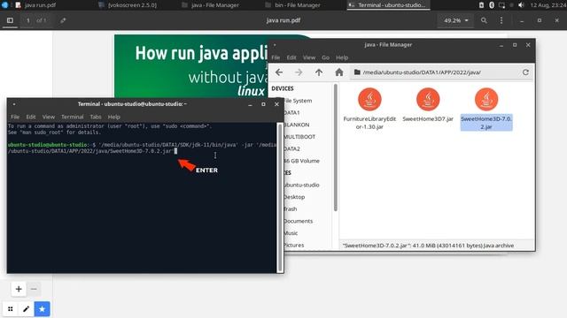Open the 49.2% zoom level dropdown

455,20
